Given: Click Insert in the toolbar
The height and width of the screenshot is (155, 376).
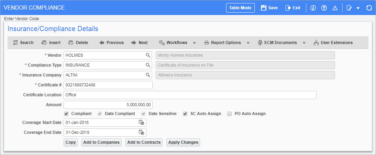Looking at the screenshot, I should point(51,43).
